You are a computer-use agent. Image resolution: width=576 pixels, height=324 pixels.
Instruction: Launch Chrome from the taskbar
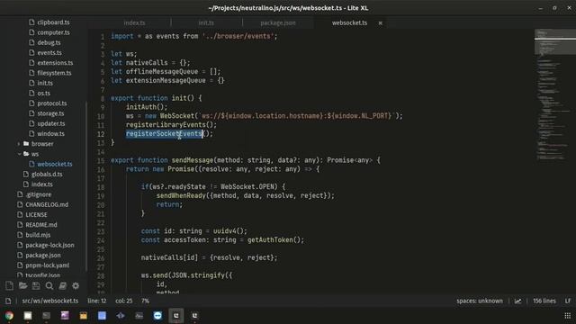(9, 316)
